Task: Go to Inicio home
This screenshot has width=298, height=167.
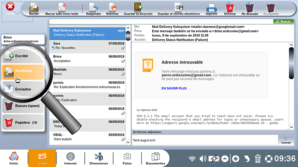Action: click(x=14, y=158)
